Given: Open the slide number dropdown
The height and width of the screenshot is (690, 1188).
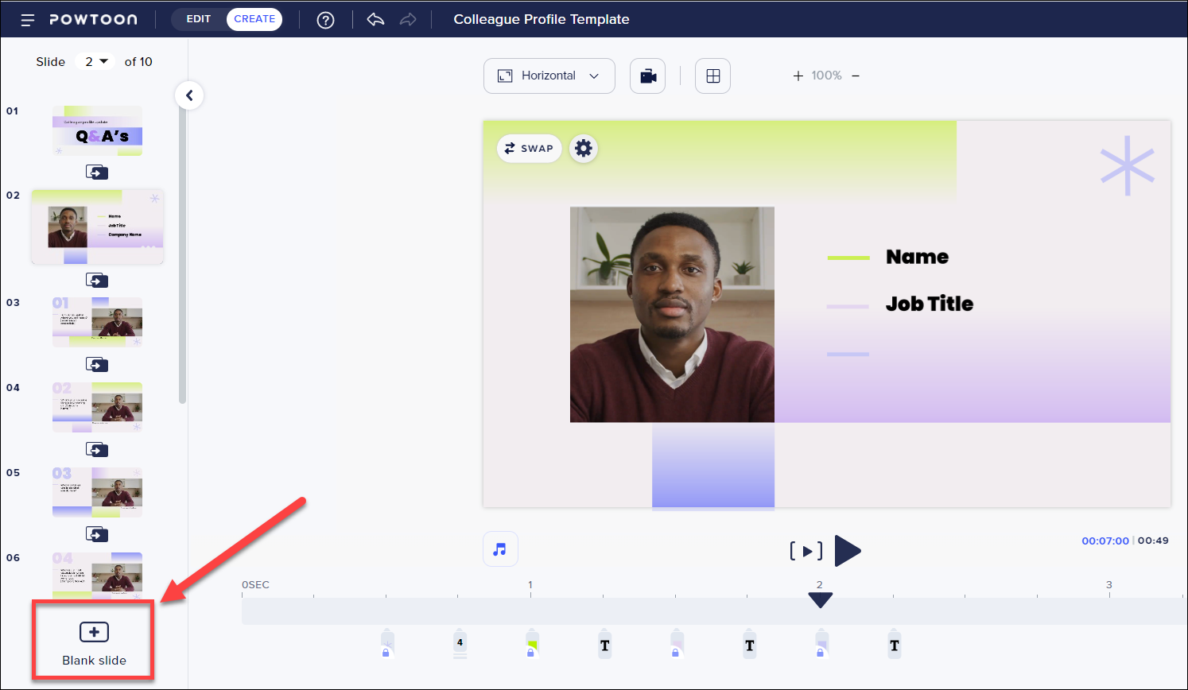Looking at the screenshot, I should (x=95, y=62).
